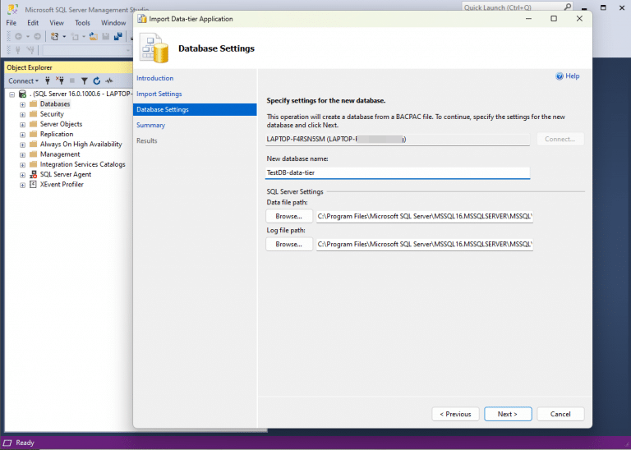Expand the Management node
Screen dimensions: 631x450
[x=22, y=155]
